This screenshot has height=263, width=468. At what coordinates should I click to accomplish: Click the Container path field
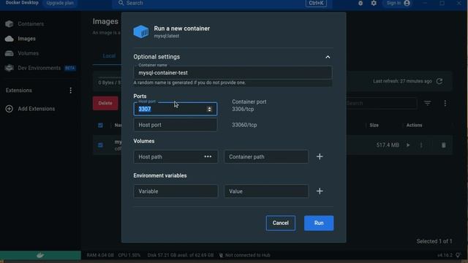[266, 156]
